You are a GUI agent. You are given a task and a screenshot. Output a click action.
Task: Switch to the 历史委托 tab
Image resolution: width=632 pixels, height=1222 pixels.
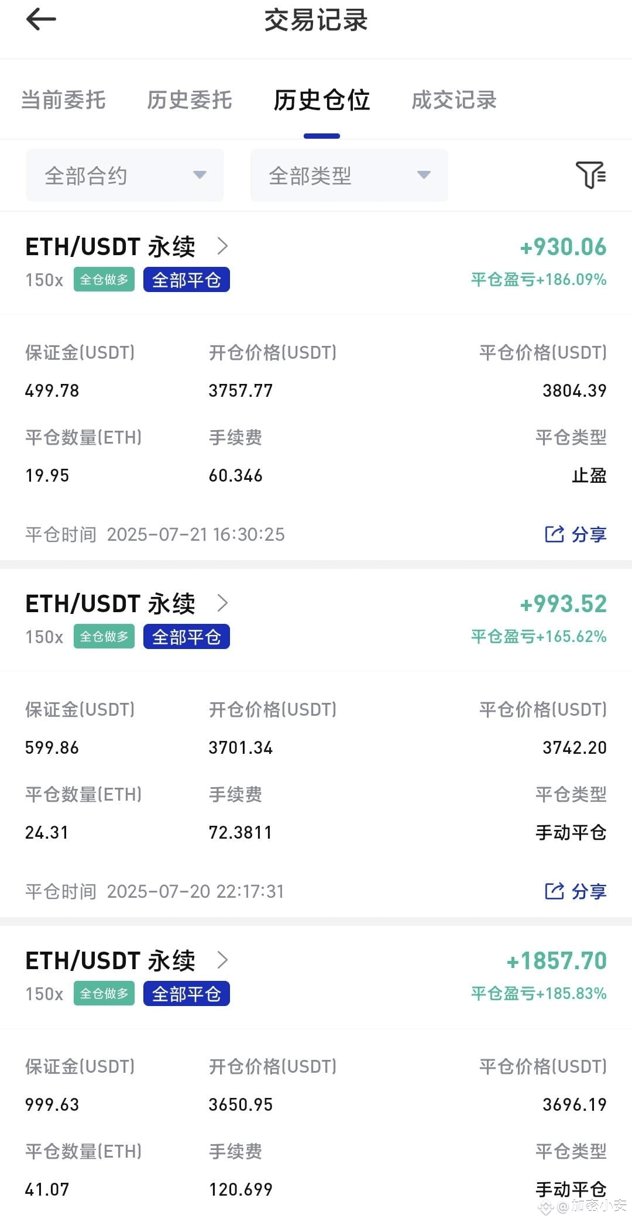click(189, 100)
